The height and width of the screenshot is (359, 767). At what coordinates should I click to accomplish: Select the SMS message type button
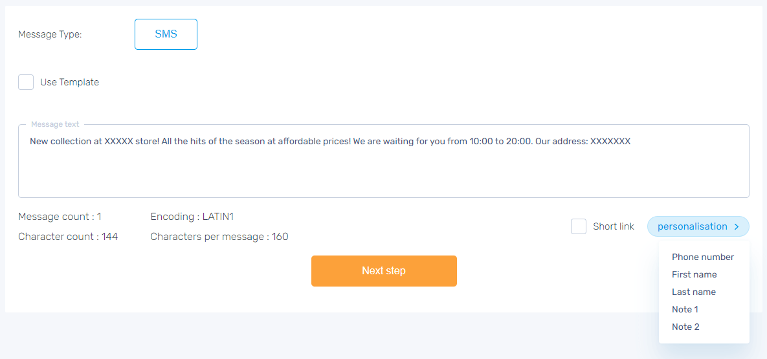(166, 34)
